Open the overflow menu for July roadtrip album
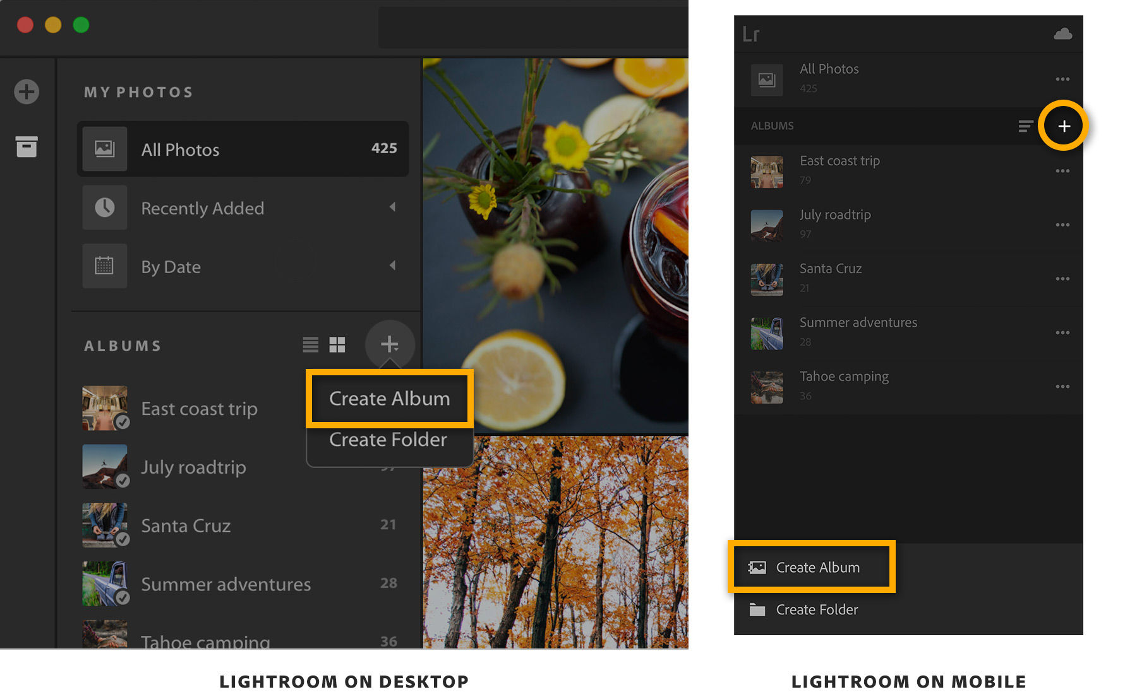 1063,225
